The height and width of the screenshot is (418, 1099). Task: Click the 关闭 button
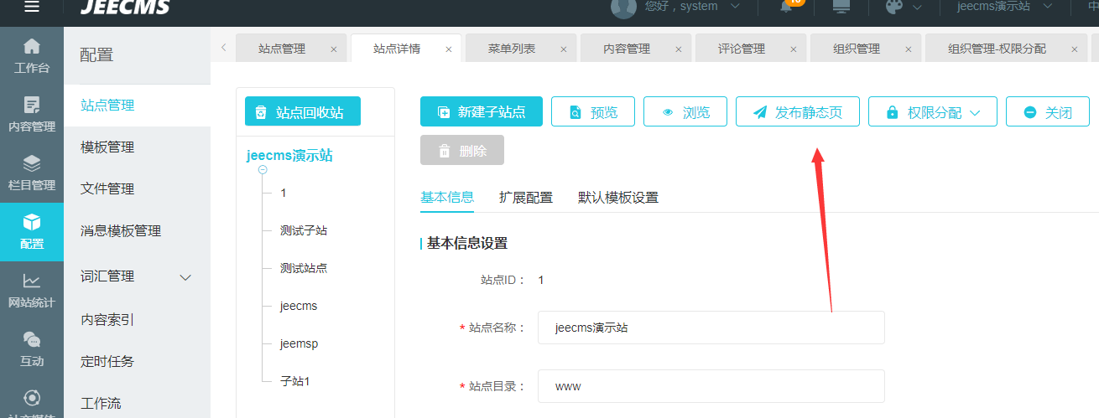(1047, 111)
